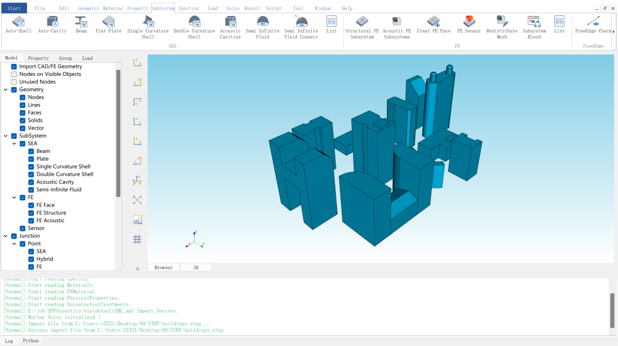Add an FE Sensor
This screenshot has height=346, width=618.
469,25
